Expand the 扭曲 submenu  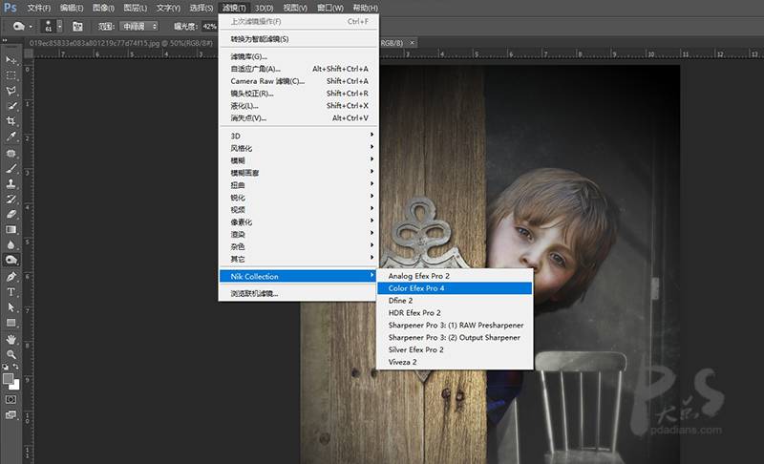(x=298, y=185)
